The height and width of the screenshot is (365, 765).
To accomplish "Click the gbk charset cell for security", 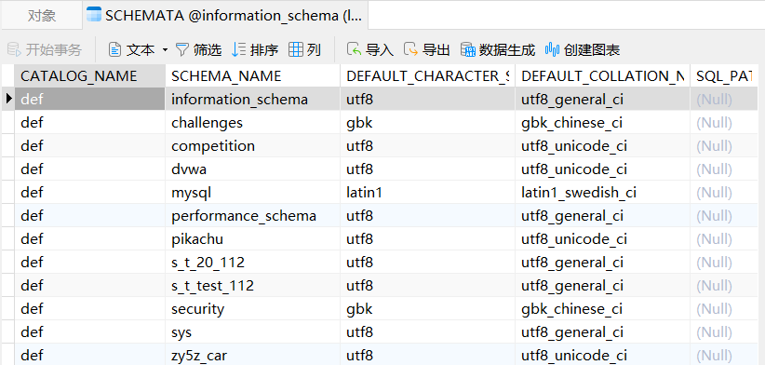I will click(427, 309).
